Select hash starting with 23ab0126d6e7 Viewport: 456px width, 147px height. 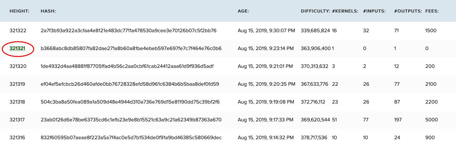click(x=131, y=120)
